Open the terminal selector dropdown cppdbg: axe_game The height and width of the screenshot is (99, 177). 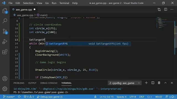(125, 83)
